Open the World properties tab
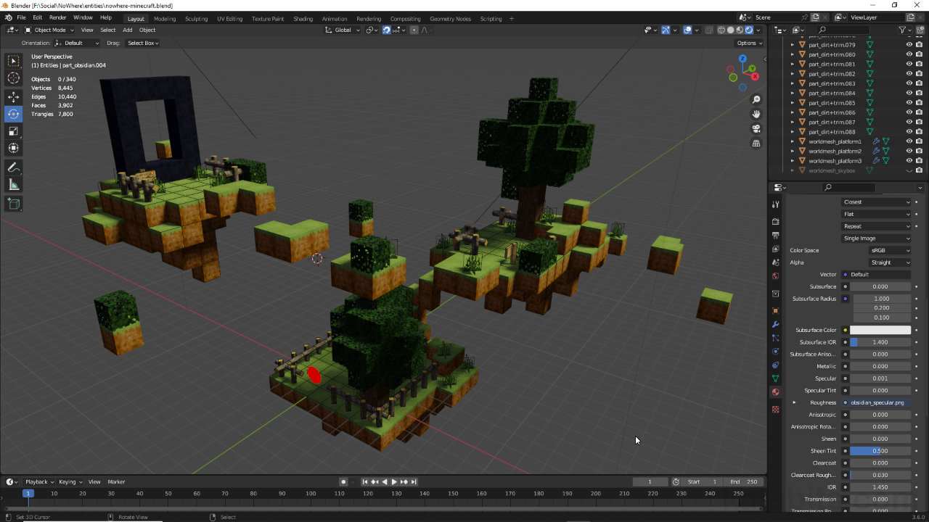The image size is (929, 522). click(x=776, y=276)
